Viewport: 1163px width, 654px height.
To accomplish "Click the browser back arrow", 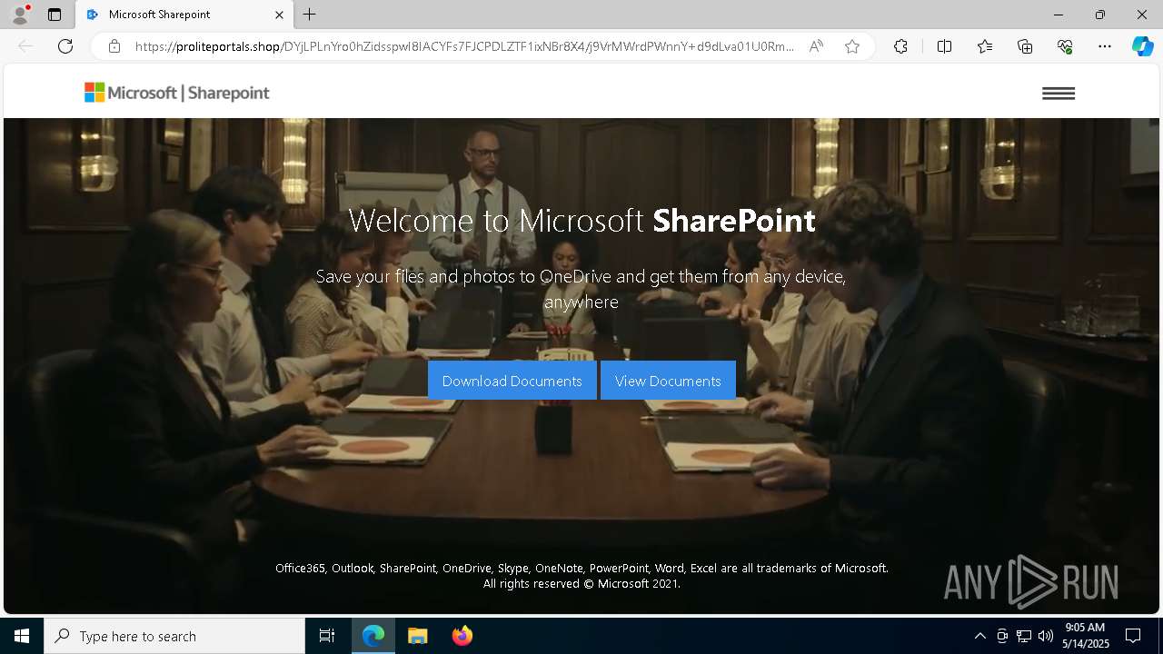I will pyautogui.click(x=25, y=46).
